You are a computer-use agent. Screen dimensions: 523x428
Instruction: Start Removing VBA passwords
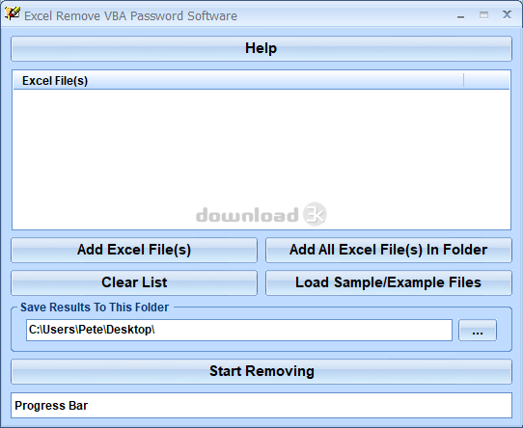click(261, 371)
